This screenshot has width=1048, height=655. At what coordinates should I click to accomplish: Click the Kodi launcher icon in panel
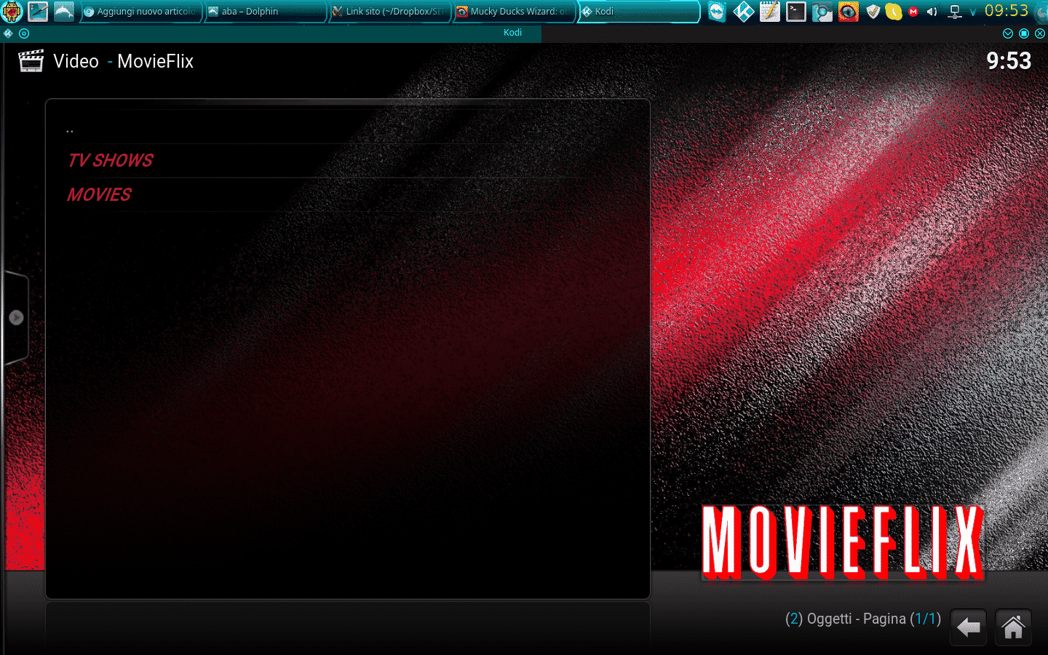[x=744, y=12]
